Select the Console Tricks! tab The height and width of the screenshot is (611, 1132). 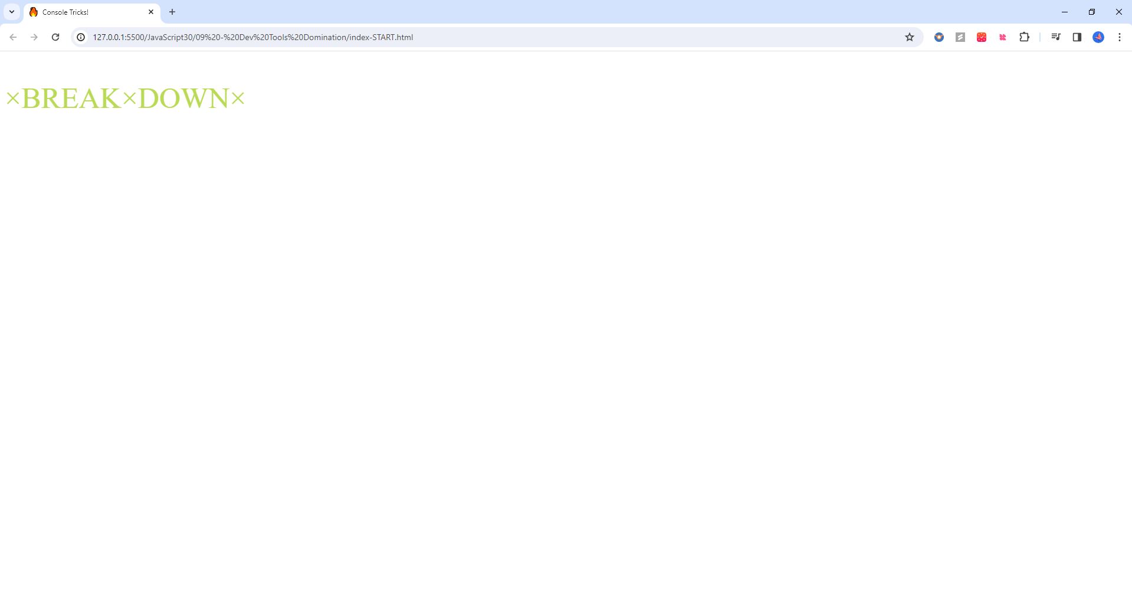(83, 12)
